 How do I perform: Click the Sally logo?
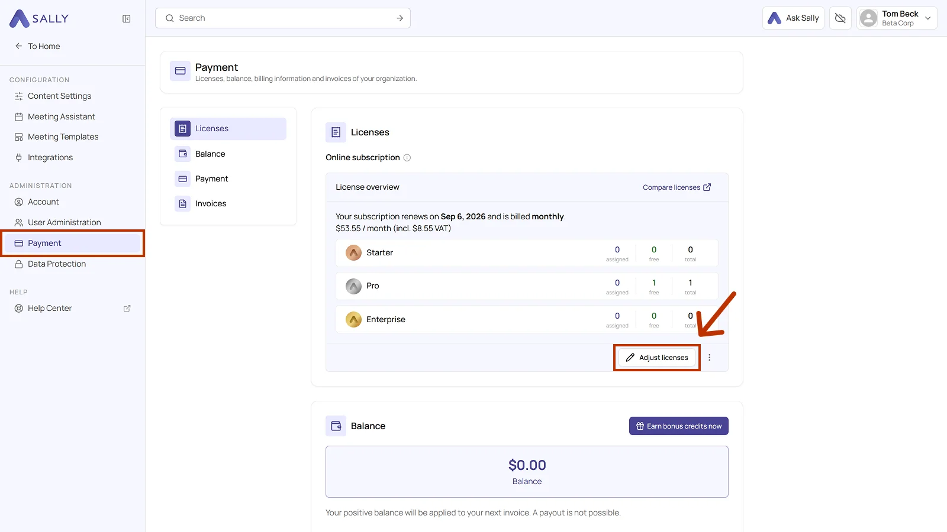click(x=39, y=18)
